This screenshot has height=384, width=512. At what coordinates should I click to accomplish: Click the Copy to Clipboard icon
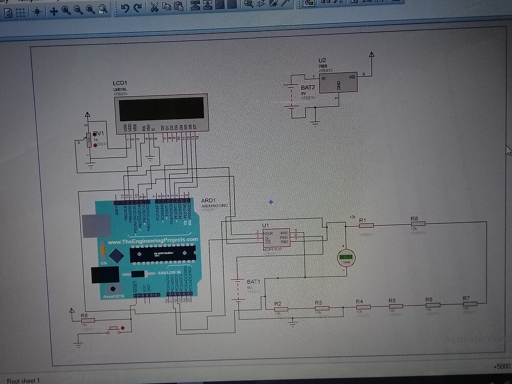coord(167,9)
